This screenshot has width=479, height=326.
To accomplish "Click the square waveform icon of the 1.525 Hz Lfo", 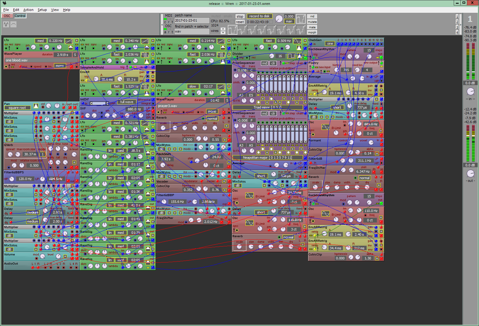I will [145, 86].
